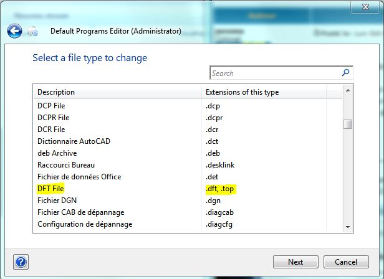Viewport: 384px width, 279px height.
Task: Click the blue back arrow button
Action: point(14,31)
